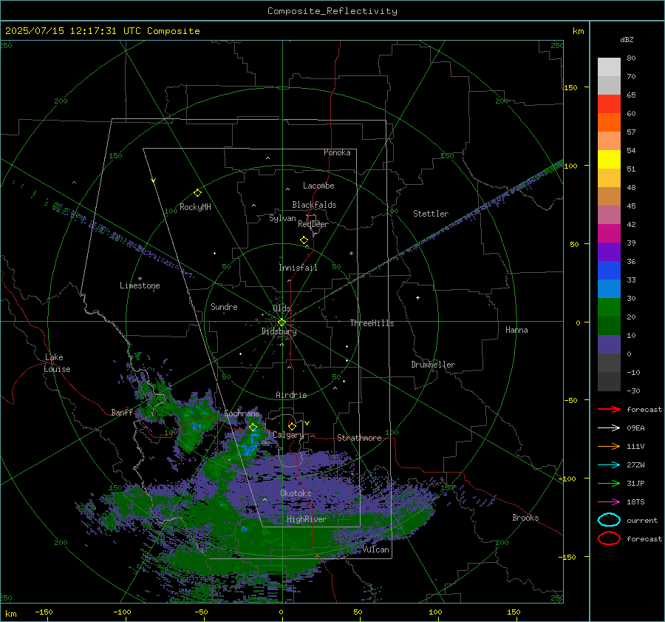This screenshot has height=622, width=665.
Task: Click the orange 111V arrow icon
Action: (x=609, y=446)
